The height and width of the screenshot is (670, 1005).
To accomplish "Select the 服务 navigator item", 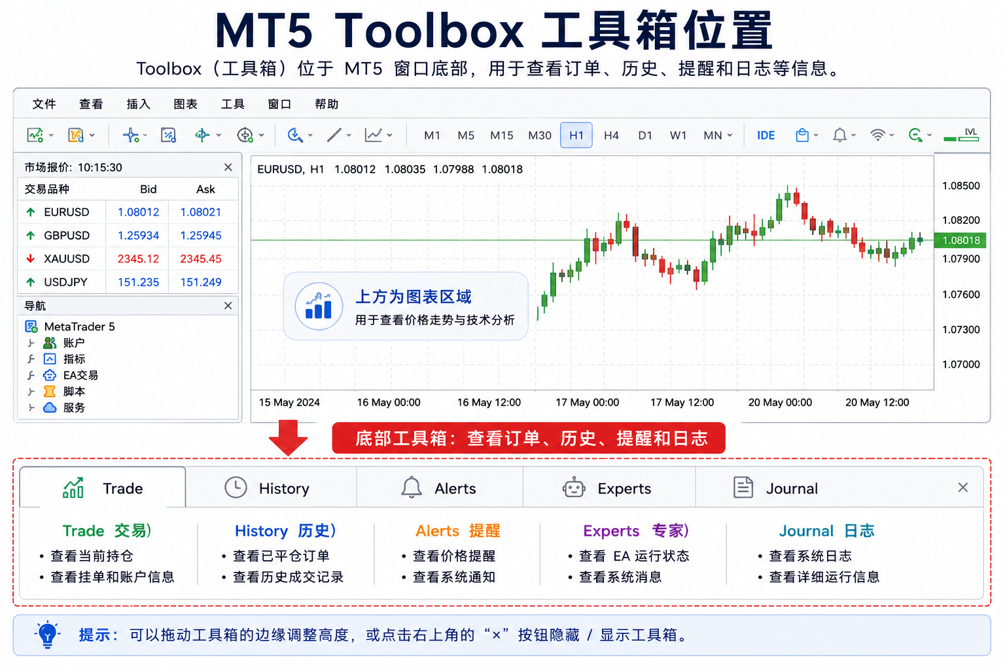I will pos(64,408).
